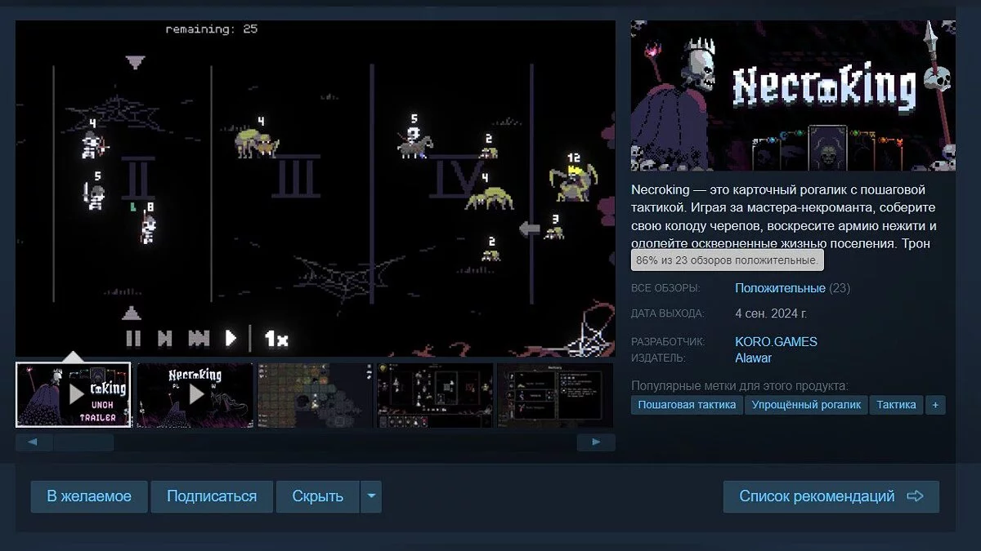Screen dimensions: 981x551
Task: Open developer KORO.GAMES link
Action: pyautogui.click(x=776, y=342)
